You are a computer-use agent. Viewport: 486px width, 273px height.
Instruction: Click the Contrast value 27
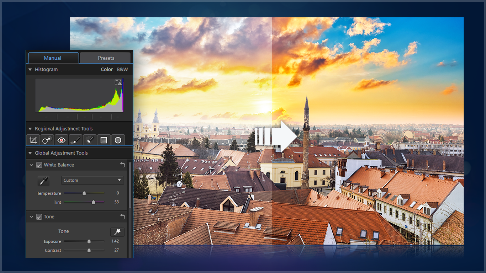[117, 250]
